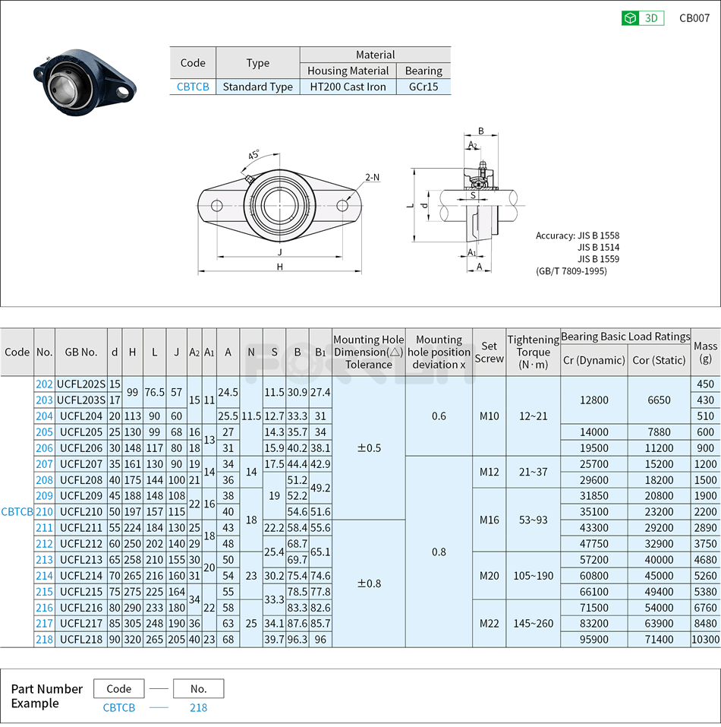Pick No. 211 in the No. column
Image resolution: width=721 pixels, height=727 pixels.
(x=44, y=527)
